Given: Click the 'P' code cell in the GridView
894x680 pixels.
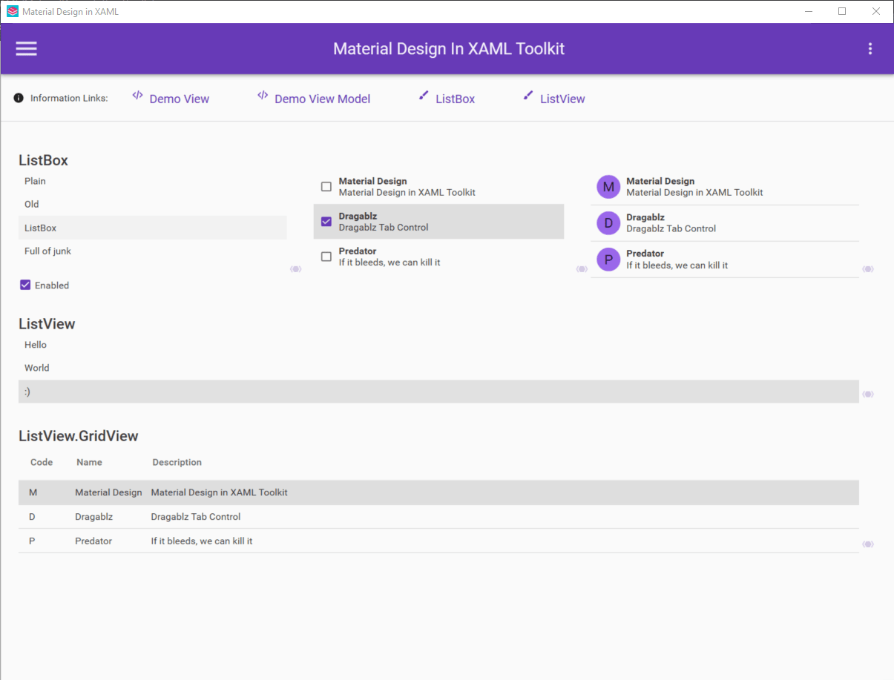Looking at the screenshot, I should pyautogui.click(x=32, y=541).
